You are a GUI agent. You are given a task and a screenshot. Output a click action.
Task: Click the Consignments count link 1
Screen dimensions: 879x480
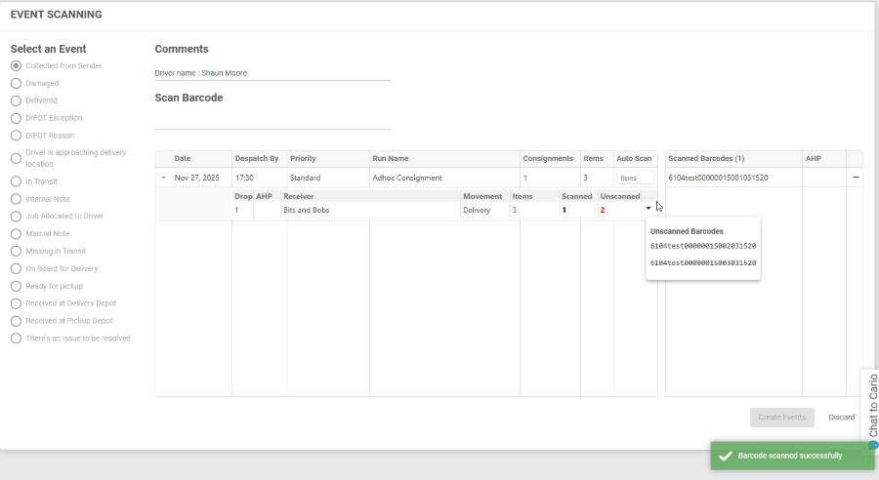click(x=525, y=178)
